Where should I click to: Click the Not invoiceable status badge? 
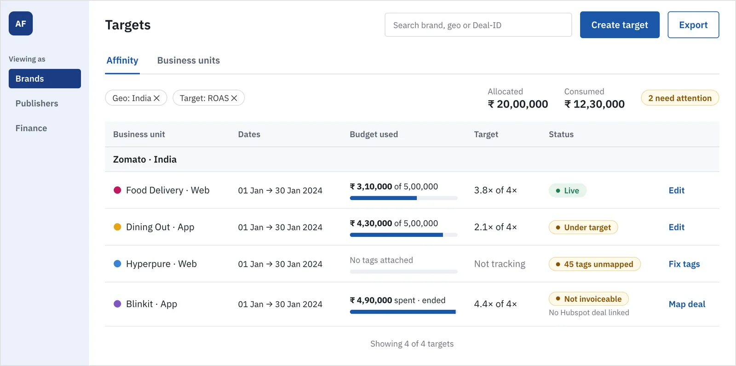(589, 299)
